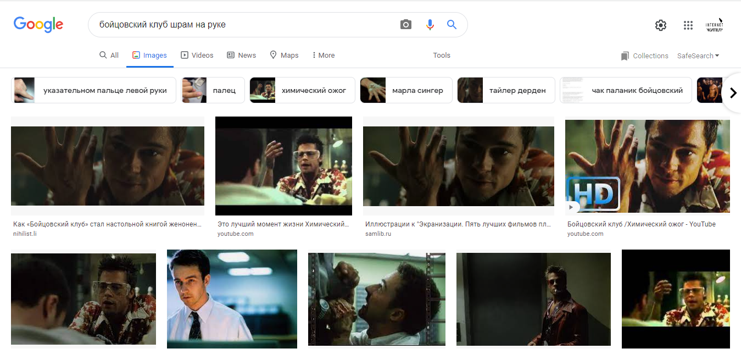741x354 pixels.
Task: Click the magnifier search button
Action: (x=452, y=25)
